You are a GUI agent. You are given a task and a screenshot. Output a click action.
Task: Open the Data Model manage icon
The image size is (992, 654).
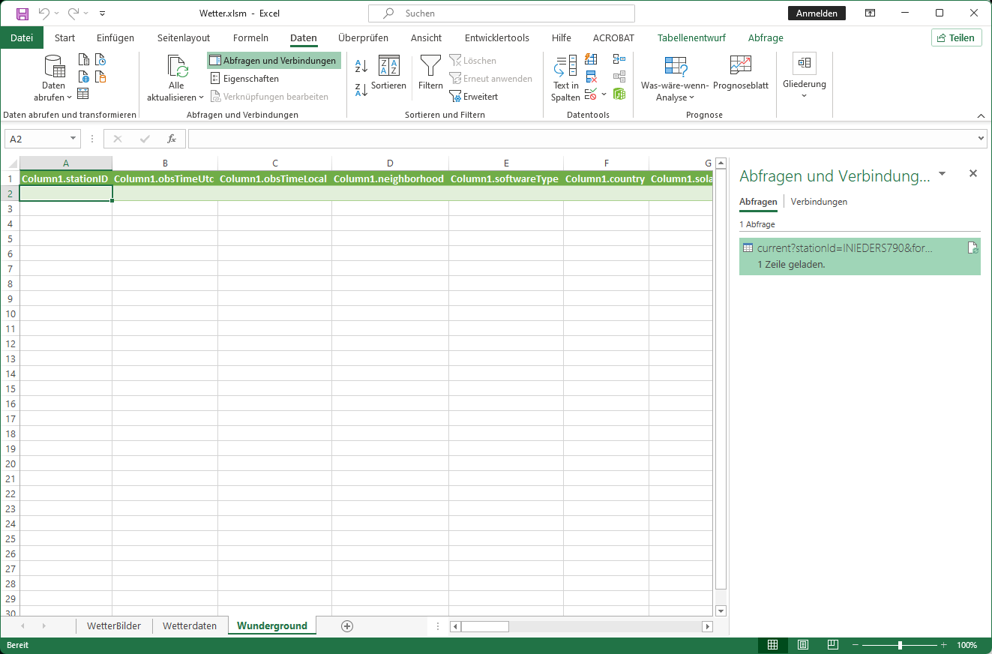(619, 94)
